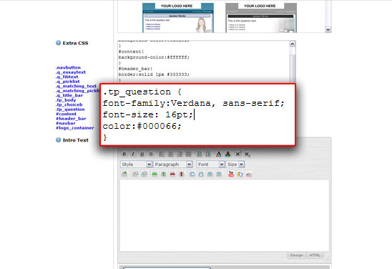
Task: Apply strikethrough formatting in the editor
Action: 151,155
